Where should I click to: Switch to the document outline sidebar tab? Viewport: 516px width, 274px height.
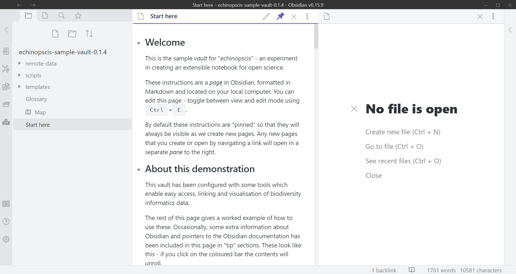point(45,16)
